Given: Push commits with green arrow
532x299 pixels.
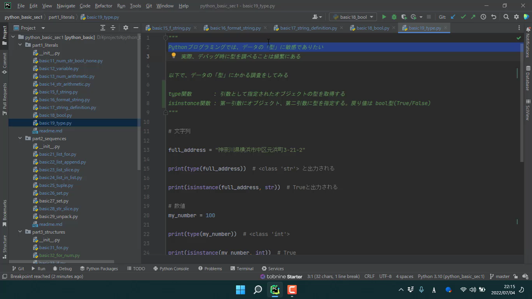Looking at the screenshot, I should point(473,17).
